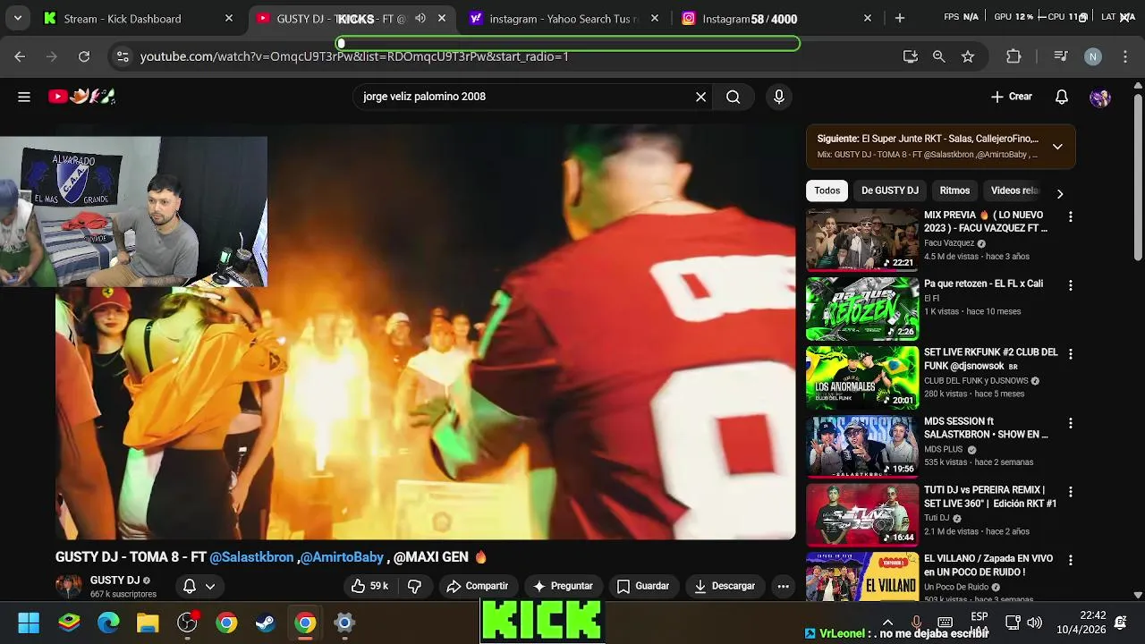
Task: Go back in browser history
Action: [x=20, y=56]
